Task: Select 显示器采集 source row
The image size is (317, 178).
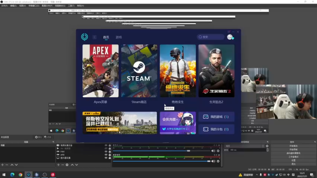Action: point(84,158)
